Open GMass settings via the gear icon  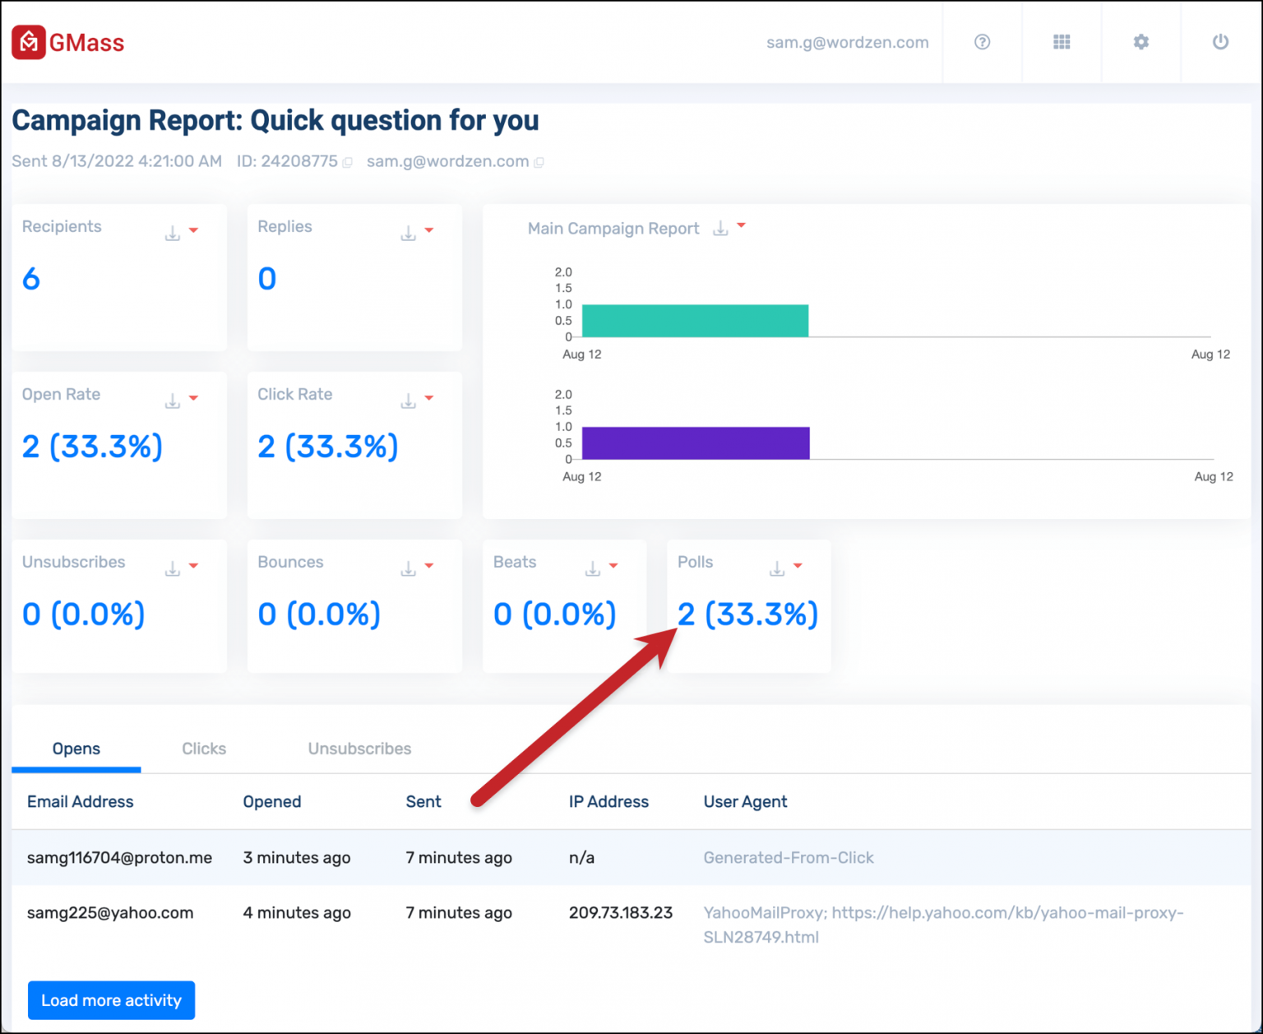coord(1140,42)
